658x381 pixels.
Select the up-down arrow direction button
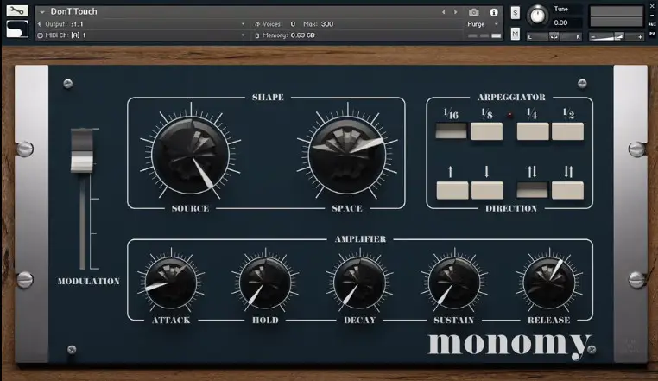coord(532,189)
